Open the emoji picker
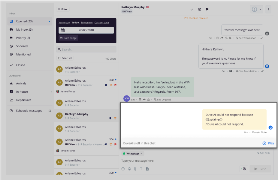The width and height of the screenshot is (278, 180). pos(129,169)
